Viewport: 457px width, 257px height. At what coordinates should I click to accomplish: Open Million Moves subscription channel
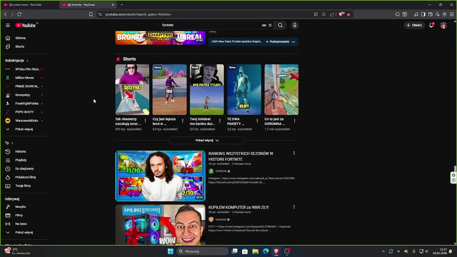[x=25, y=77]
